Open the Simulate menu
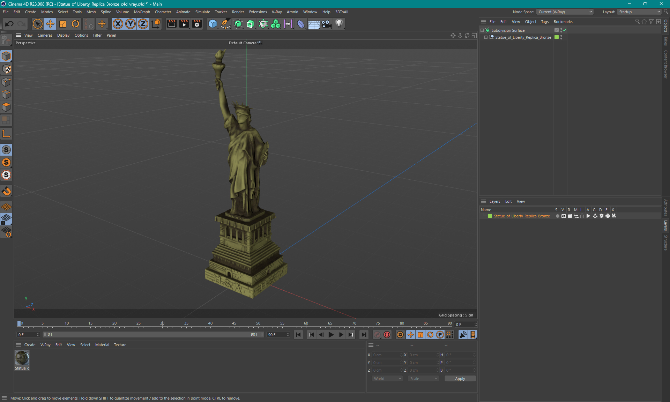 point(202,12)
